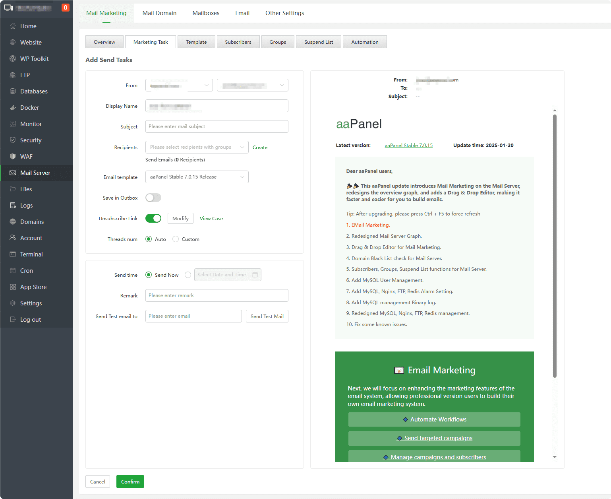Open the Email template dropdown
611x499 pixels.
point(197,177)
